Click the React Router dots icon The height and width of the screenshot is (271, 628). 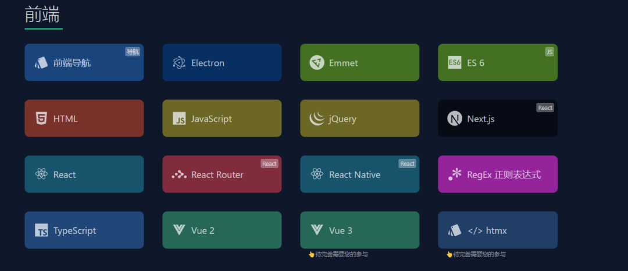coord(179,174)
